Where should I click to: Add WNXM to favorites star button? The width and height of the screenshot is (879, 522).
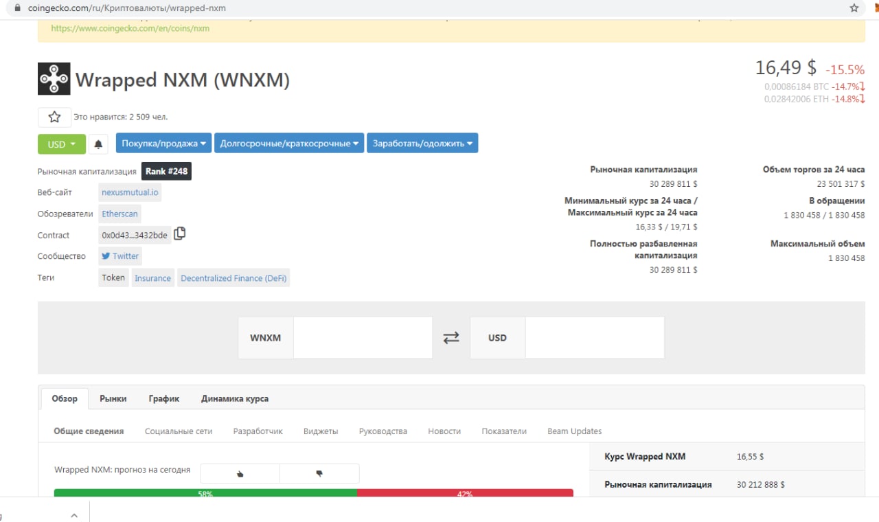(x=54, y=117)
